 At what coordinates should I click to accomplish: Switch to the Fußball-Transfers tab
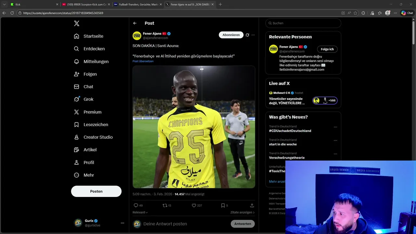click(138, 5)
